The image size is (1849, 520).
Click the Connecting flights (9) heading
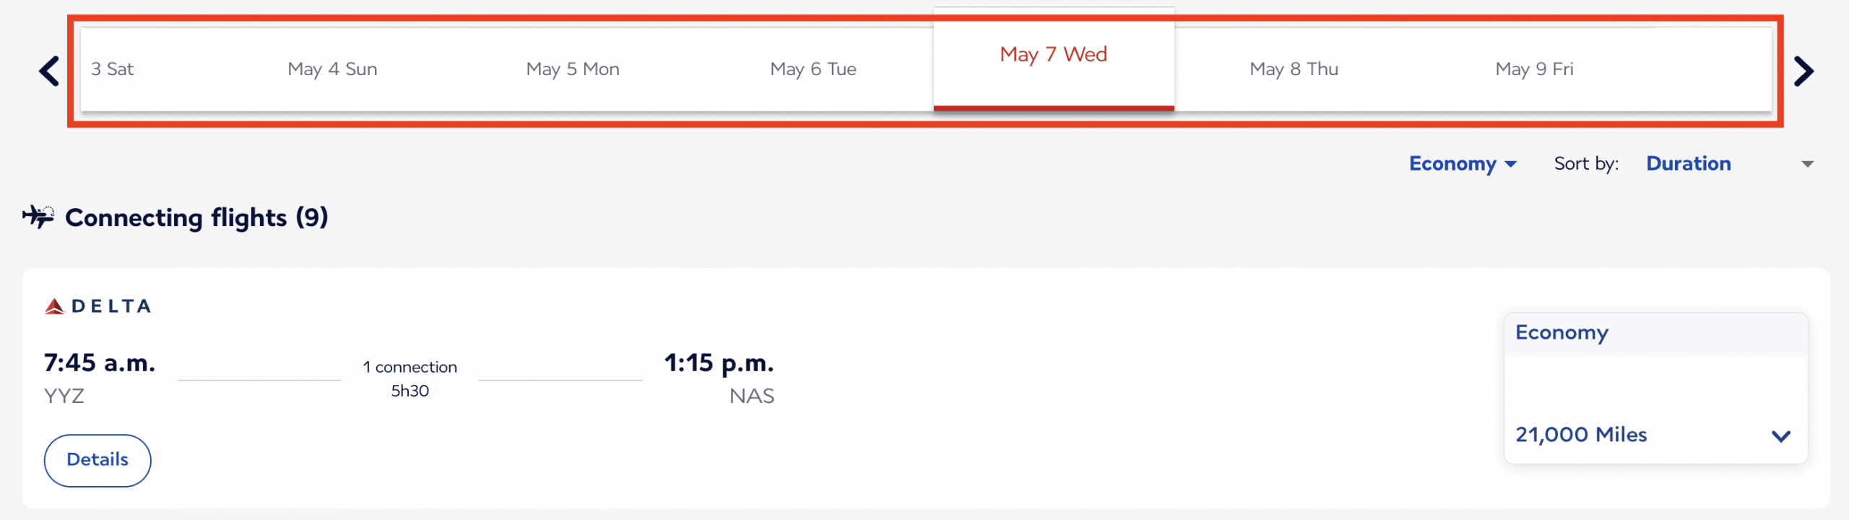click(x=196, y=217)
